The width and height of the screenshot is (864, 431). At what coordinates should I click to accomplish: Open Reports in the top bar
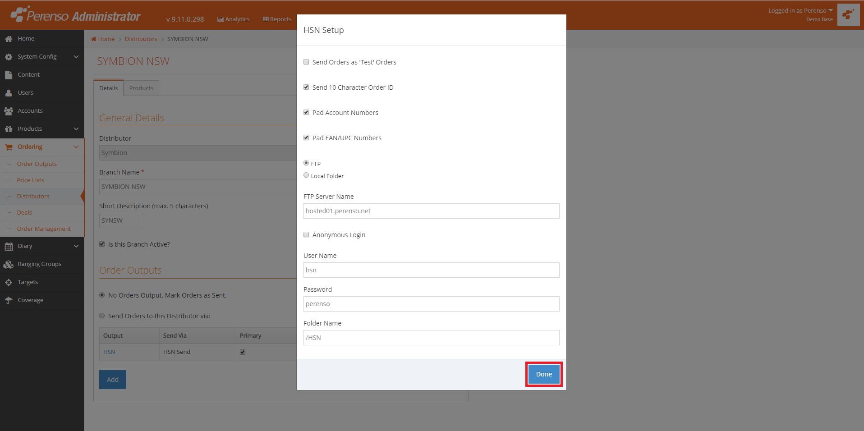277,19
